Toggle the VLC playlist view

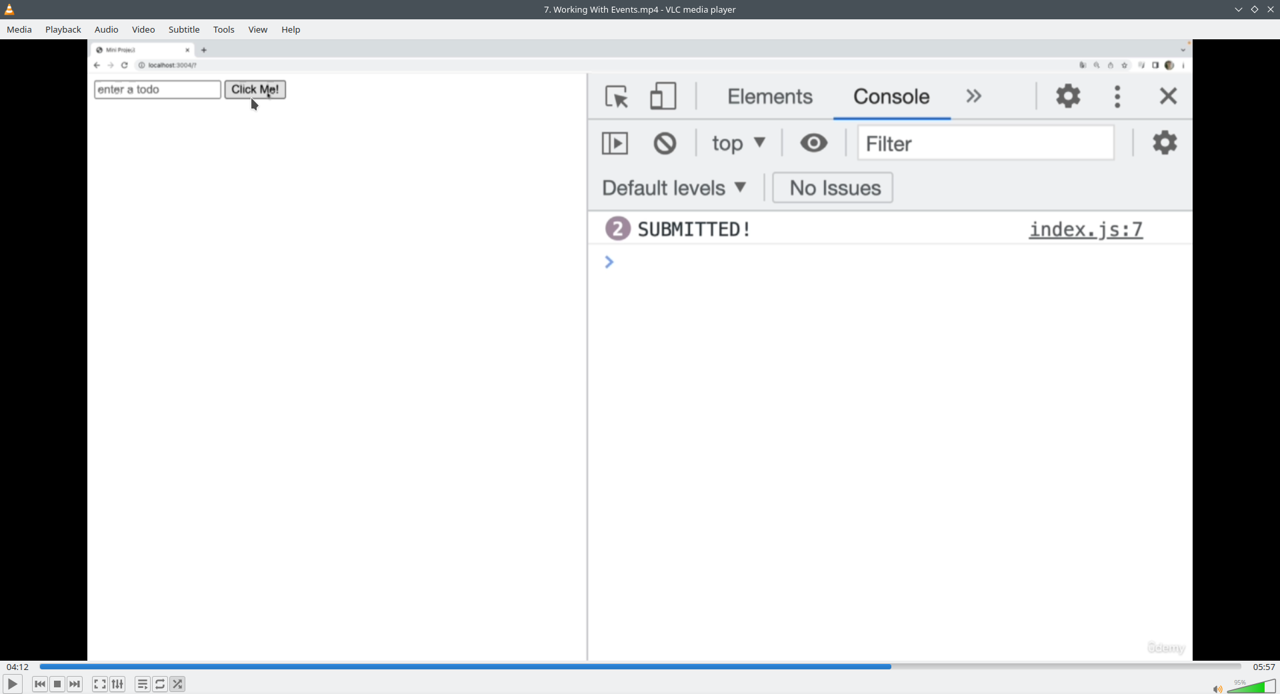coord(143,684)
